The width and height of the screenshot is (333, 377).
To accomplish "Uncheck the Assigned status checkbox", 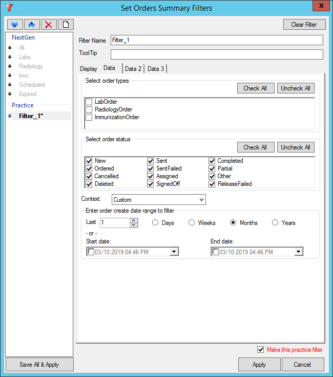I will point(150,176).
